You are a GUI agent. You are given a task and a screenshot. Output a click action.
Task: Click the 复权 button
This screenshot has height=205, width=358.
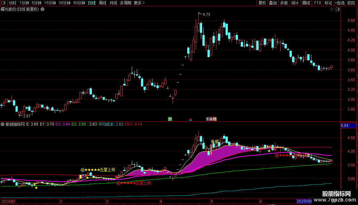pos(262,3)
